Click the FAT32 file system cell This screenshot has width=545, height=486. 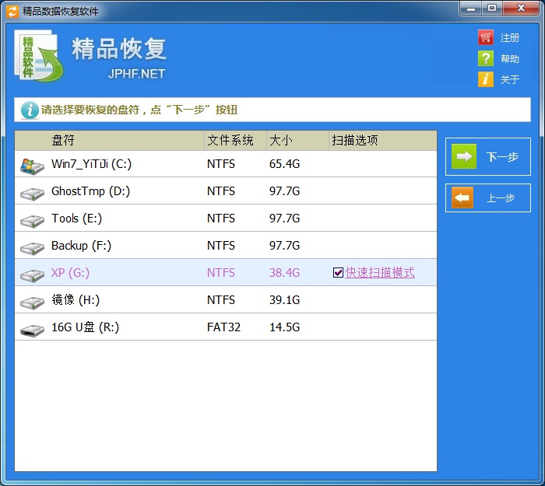pyautogui.click(x=223, y=327)
